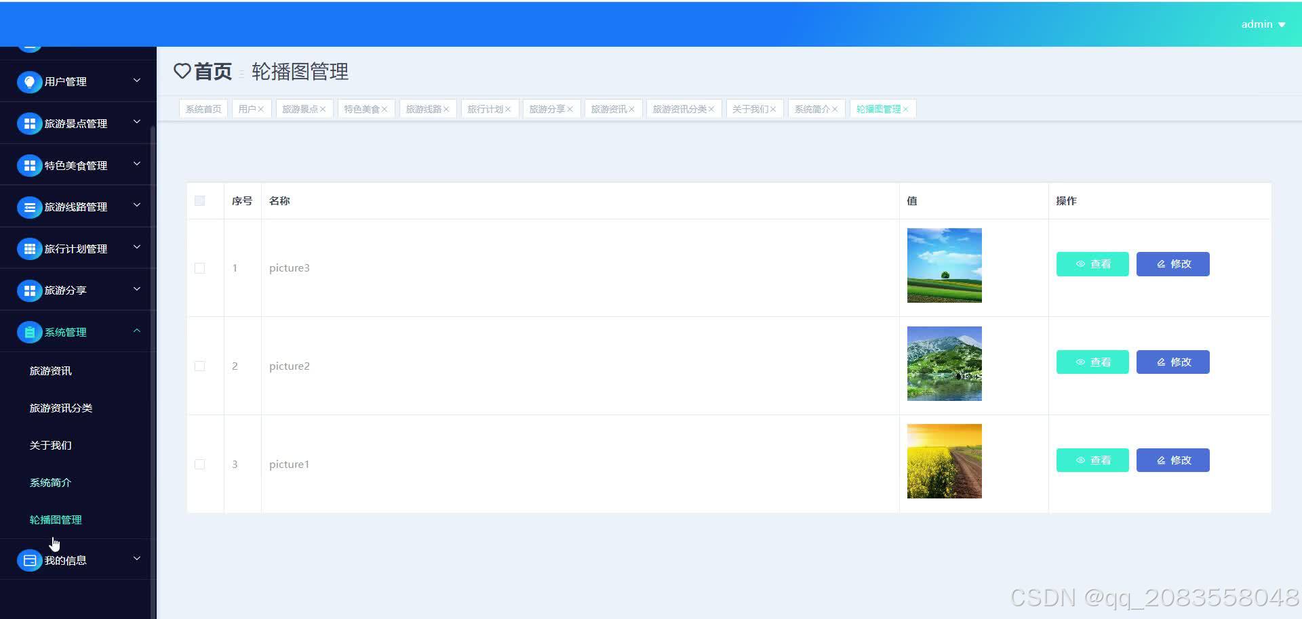Open 旅游资讯 in the sidebar submenu

coord(51,371)
